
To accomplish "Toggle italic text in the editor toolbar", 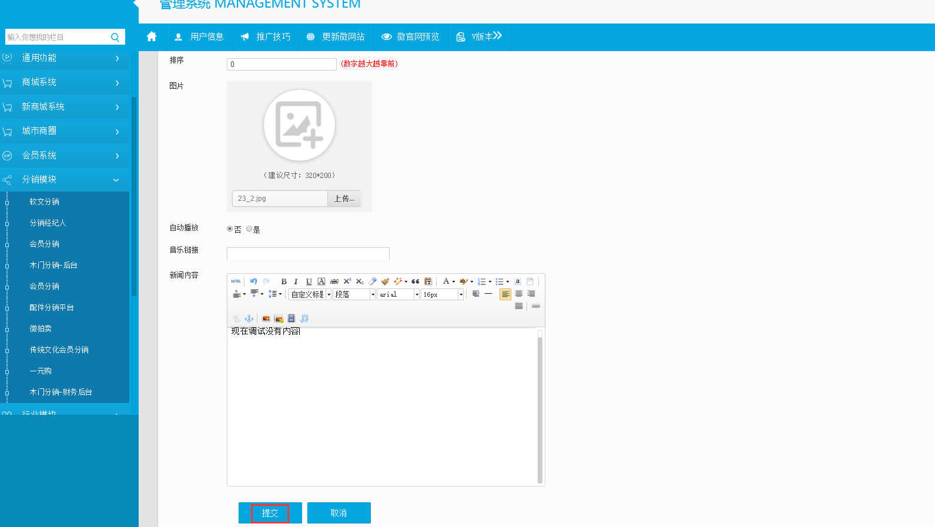I will coord(296,281).
